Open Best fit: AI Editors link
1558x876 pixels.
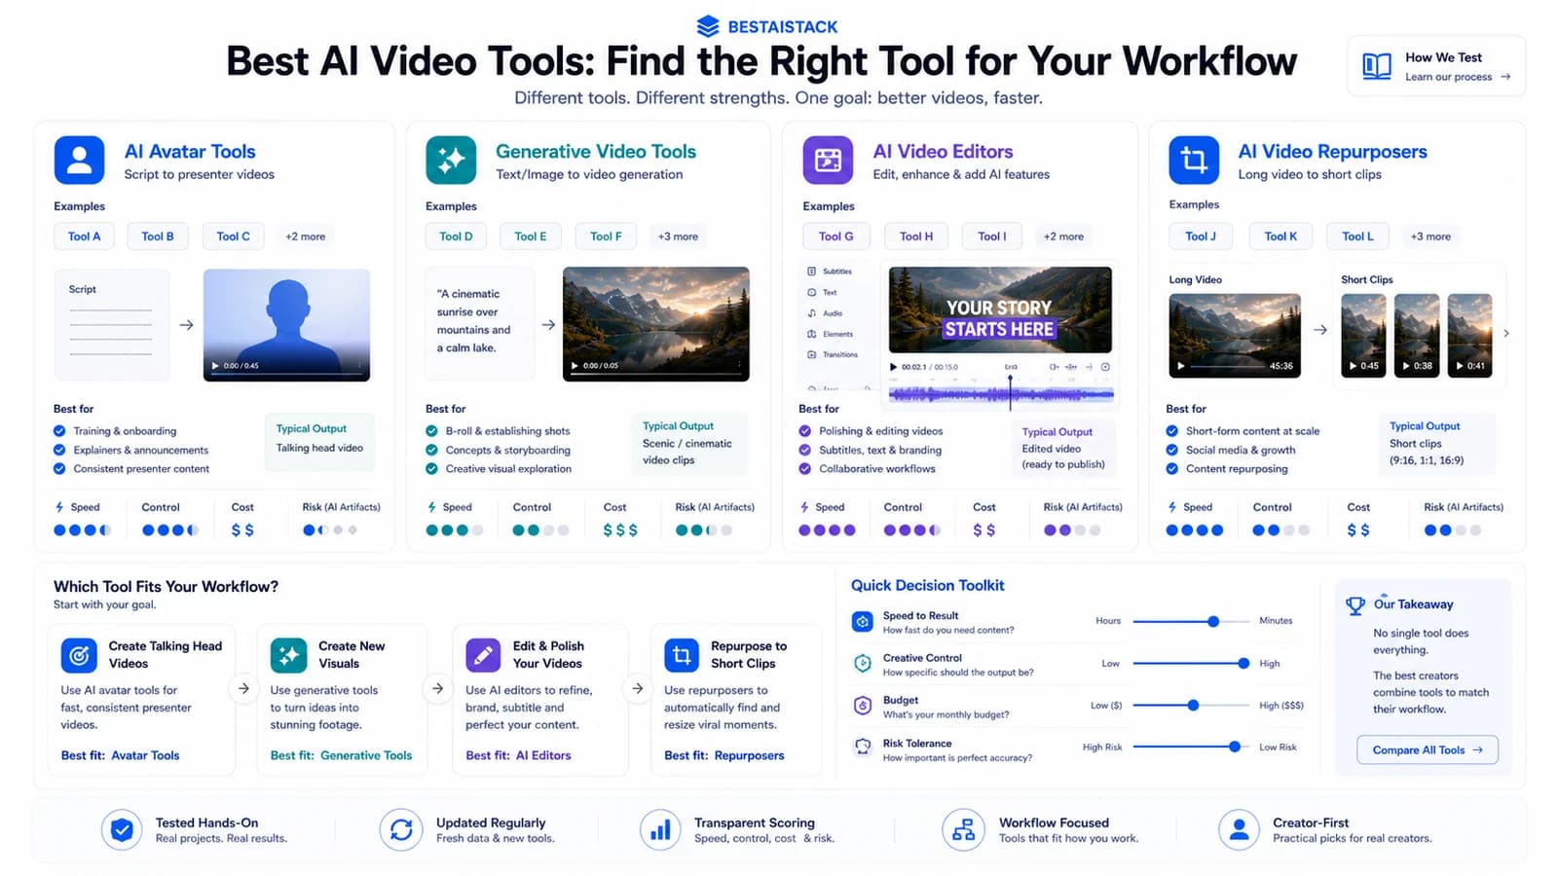pyautogui.click(x=518, y=755)
